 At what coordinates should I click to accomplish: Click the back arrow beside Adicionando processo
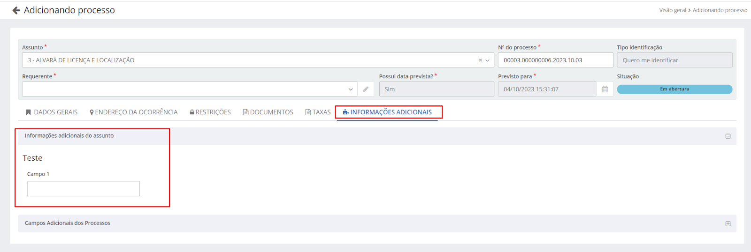click(16, 10)
